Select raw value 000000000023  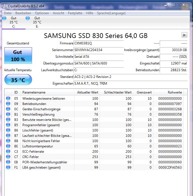click(170, 146)
